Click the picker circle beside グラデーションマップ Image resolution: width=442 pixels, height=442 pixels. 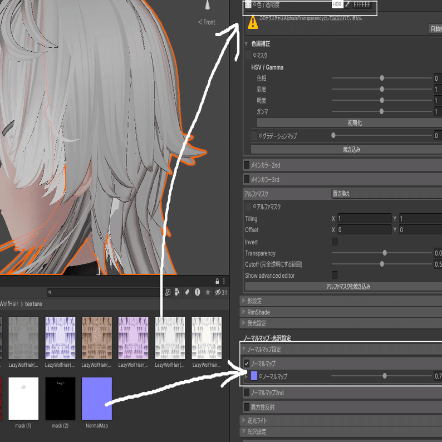(261, 136)
